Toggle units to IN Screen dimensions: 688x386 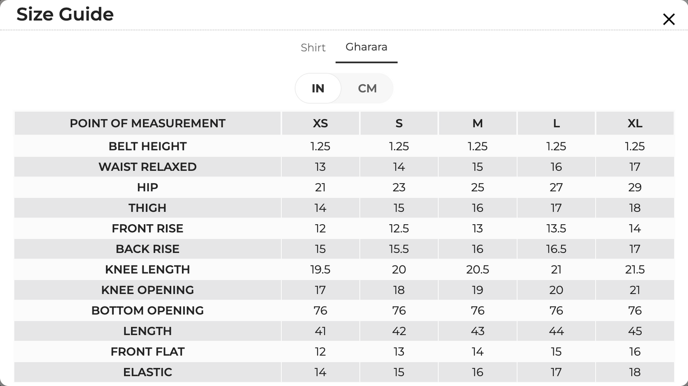(318, 89)
